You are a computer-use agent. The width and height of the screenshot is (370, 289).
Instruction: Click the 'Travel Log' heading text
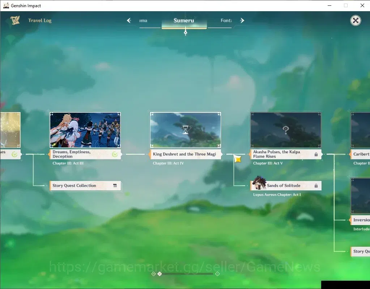pyautogui.click(x=40, y=21)
